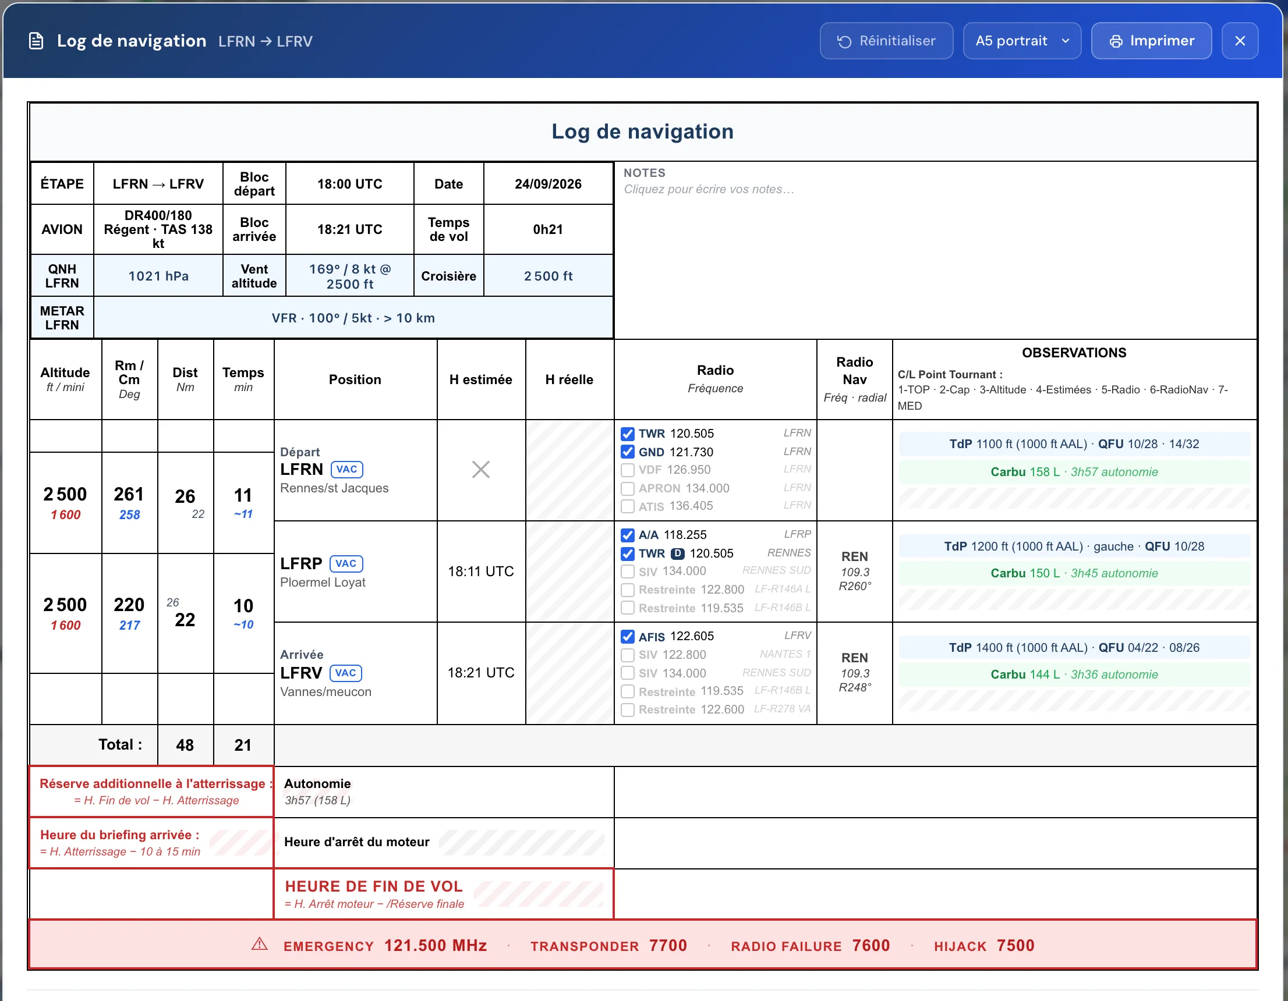The image size is (1288, 1001).
Task: Click the Imprimer print button
Action: click(1151, 41)
